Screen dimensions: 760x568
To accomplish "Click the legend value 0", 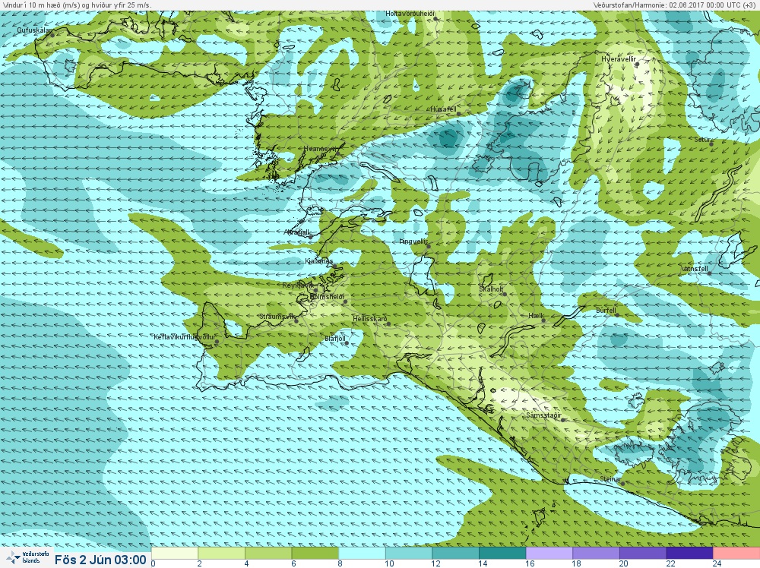I will click(154, 563).
